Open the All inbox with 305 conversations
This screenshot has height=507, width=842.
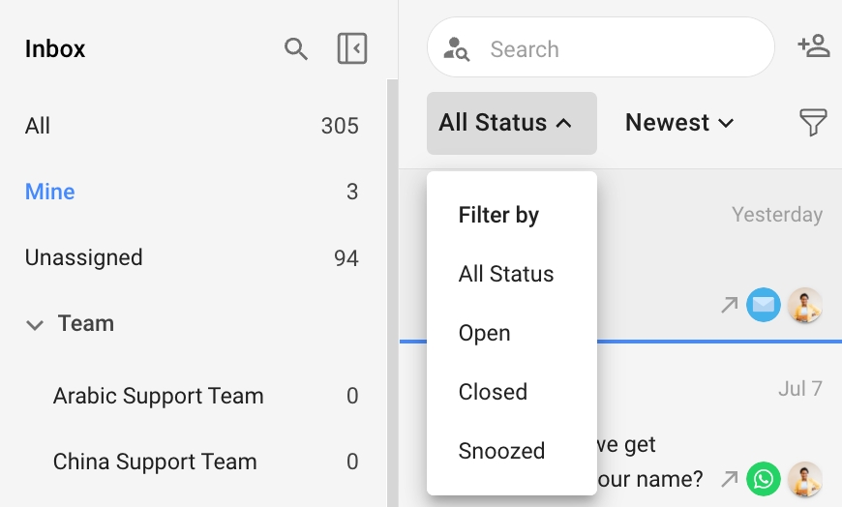(192, 126)
